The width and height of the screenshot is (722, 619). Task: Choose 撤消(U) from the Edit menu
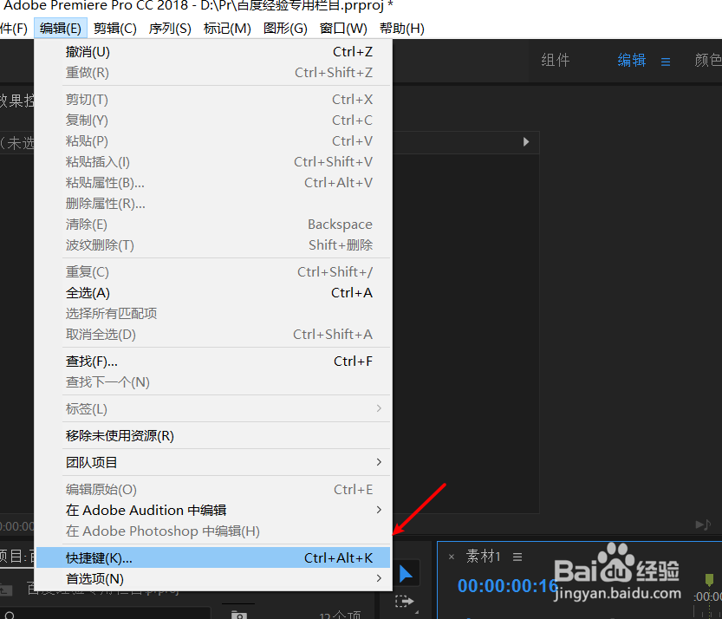point(212,52)
